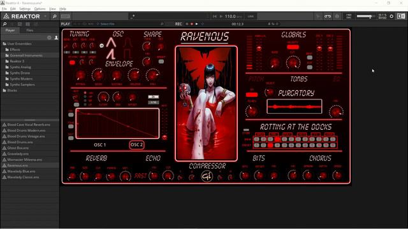Image resolution: width=408 pixels, height=229 pixels.
Task: Switch to the EQ section tab
Action: [x=337, y=79]
